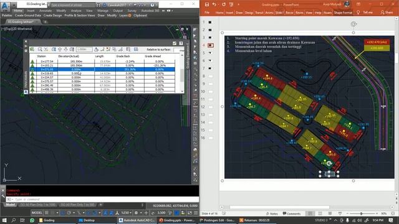Click the Redo icon in PowerPoint title bar
The height and width of the screenshot is (224, 399).
(x=223, y=4)
